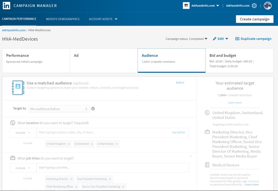Screen dimensions: 278x191
Task: Click the job titles briefcase icon
Action: tap(13, 158)
